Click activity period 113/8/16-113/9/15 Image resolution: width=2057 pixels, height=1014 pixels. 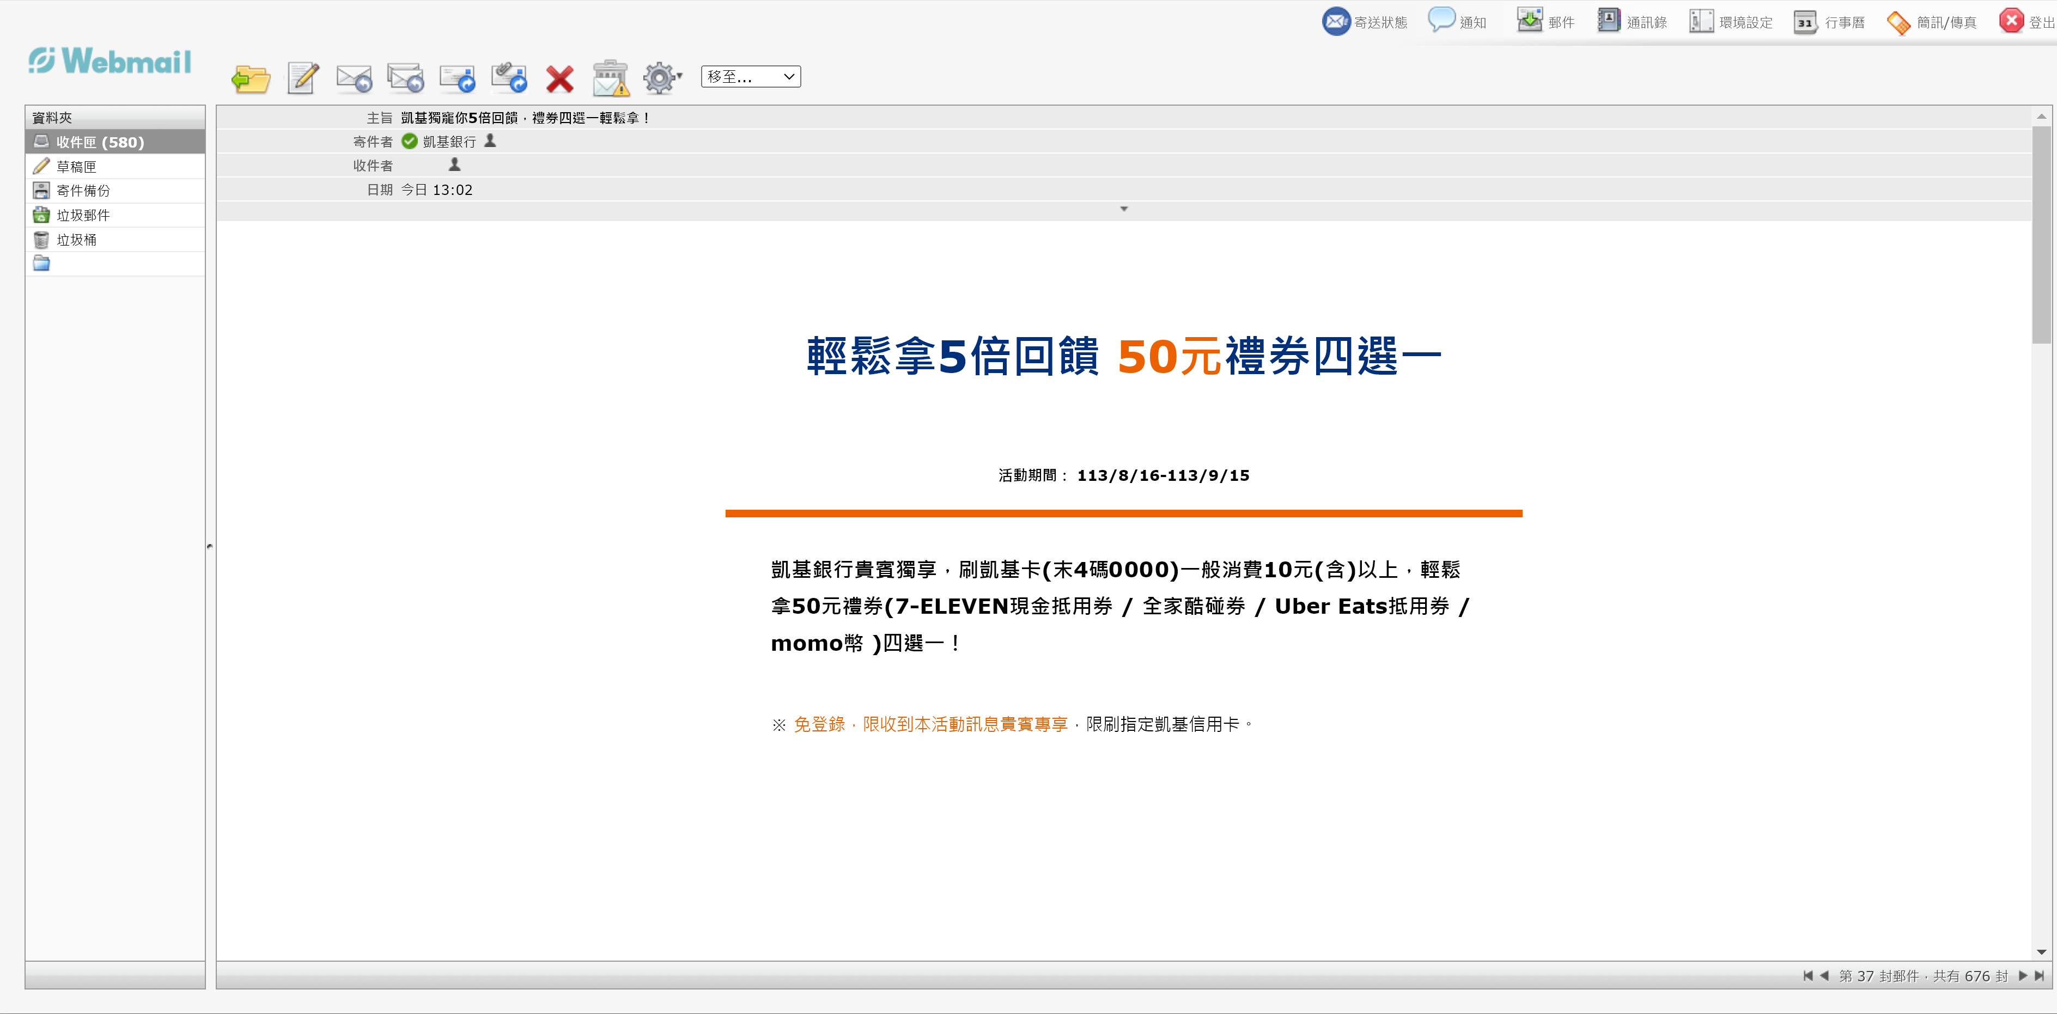1163,476
